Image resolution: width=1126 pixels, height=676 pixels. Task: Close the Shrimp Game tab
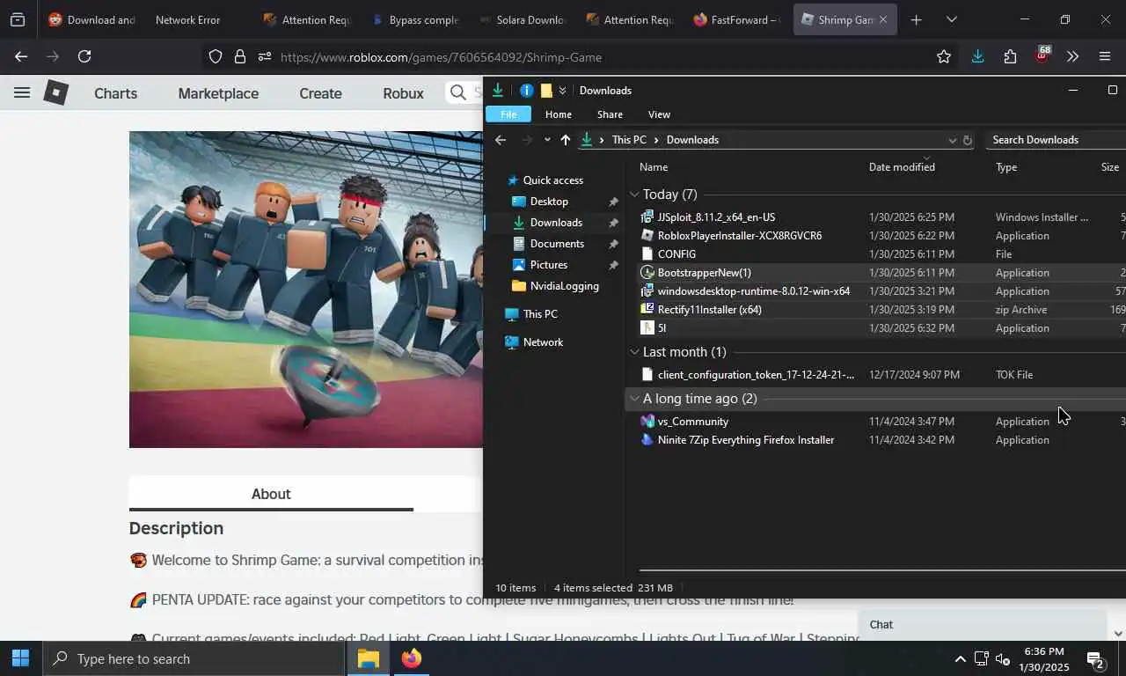click(883, 19)
